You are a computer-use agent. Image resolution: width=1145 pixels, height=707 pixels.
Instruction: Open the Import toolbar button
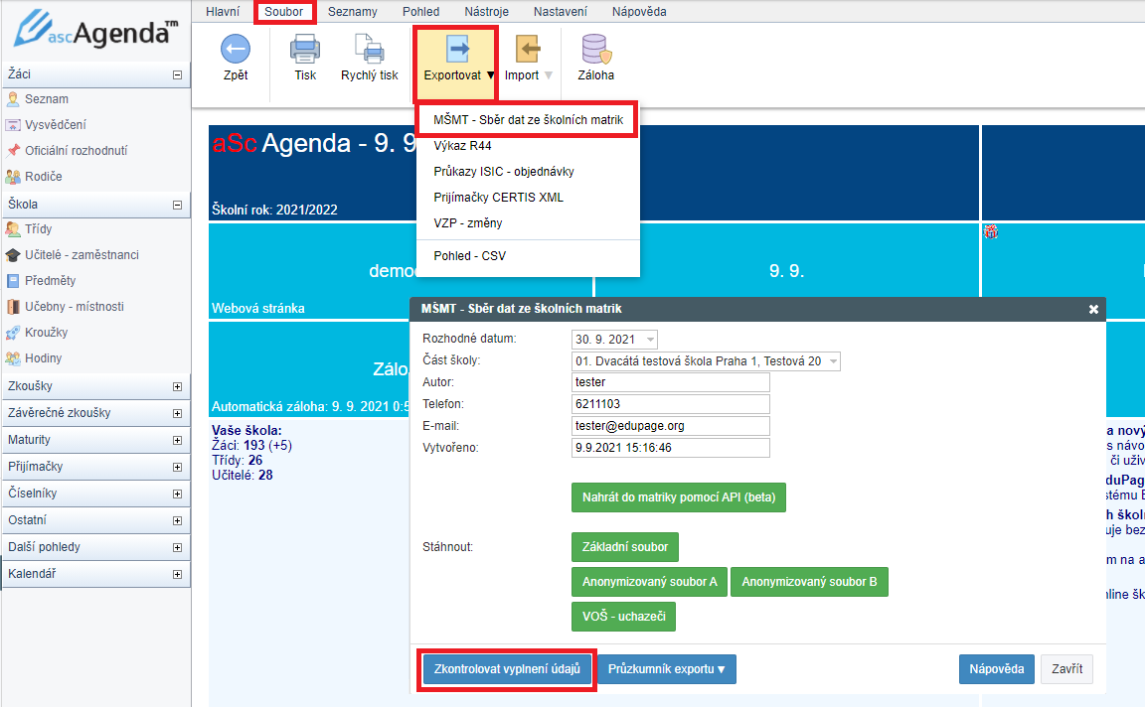coord(528,60)
